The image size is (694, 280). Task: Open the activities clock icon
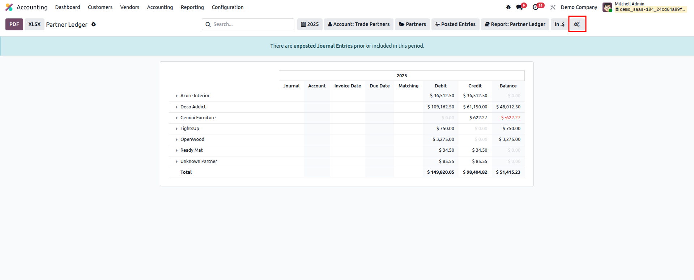click(x=536, y=7)
